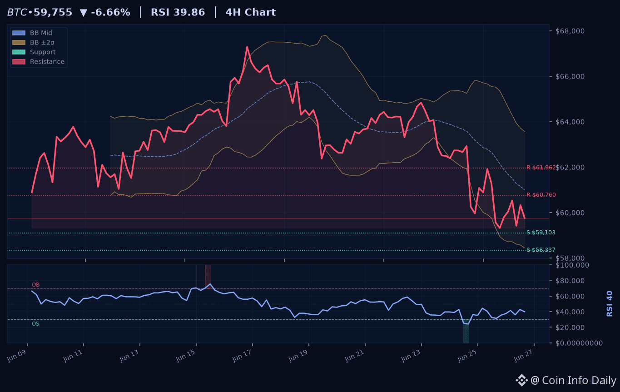Image resolution: width=620 pixels, height=392 pixels.
Task: Click the "BB Mid" legend label
Action: click(x=41, y=33)
